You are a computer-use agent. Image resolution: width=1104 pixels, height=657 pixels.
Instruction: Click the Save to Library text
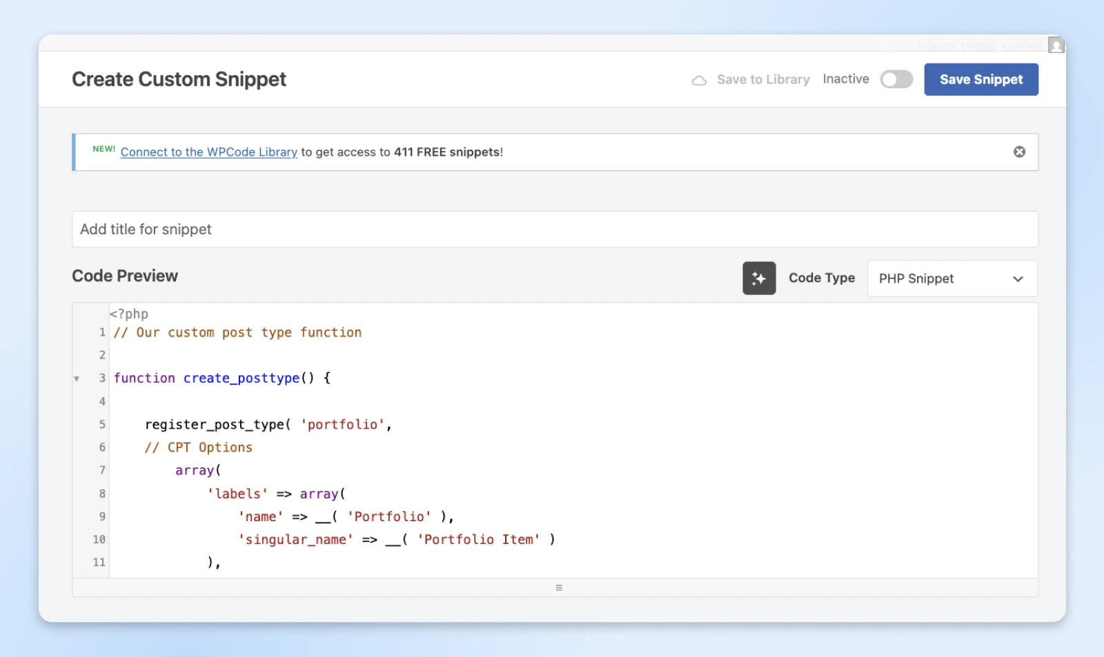pyautogui.click(x=762, y=80)
